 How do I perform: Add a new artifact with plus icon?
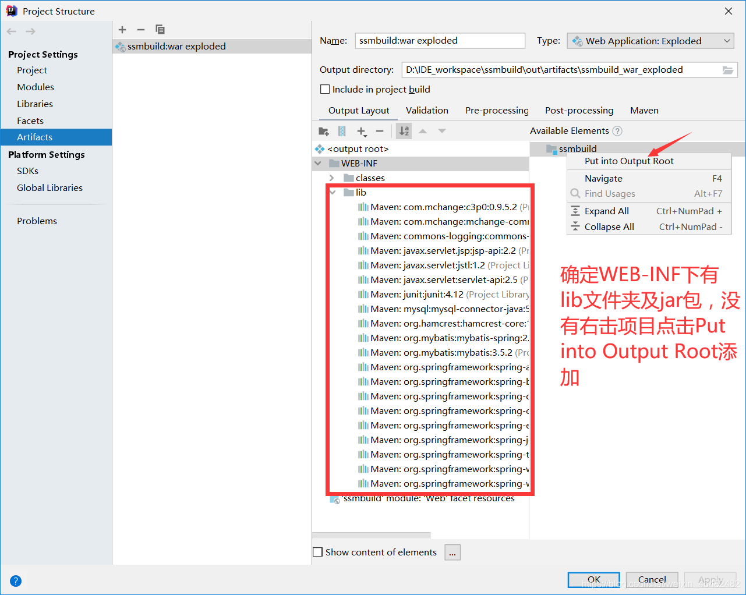pos(122,30)
